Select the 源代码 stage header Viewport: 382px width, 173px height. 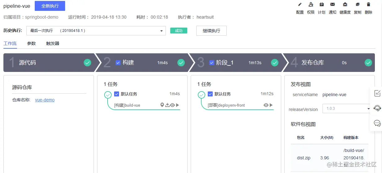pos(49,63)
